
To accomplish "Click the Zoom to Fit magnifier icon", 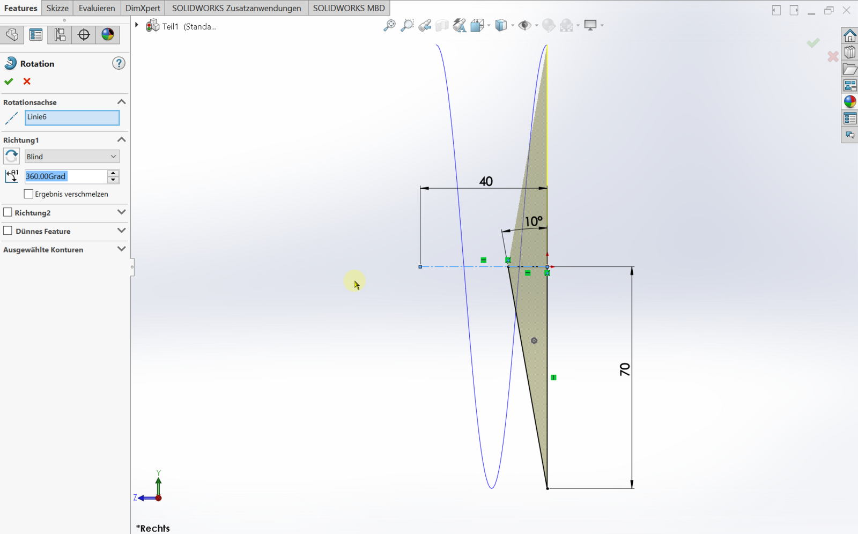I will (x=389, y=25).
